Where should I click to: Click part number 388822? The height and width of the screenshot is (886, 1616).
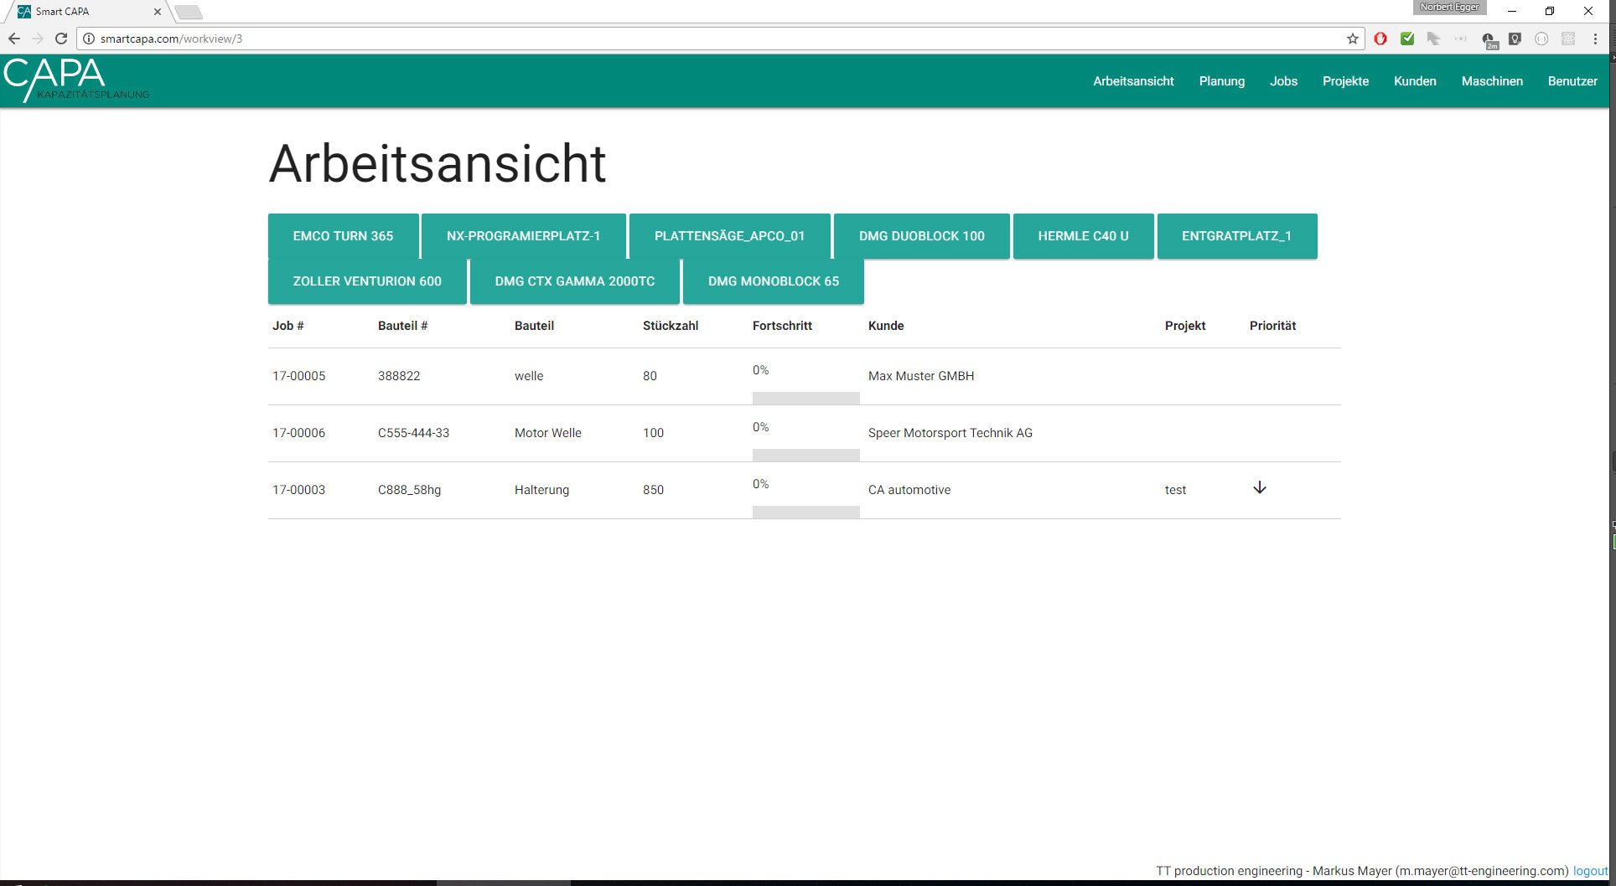point(399,376)
